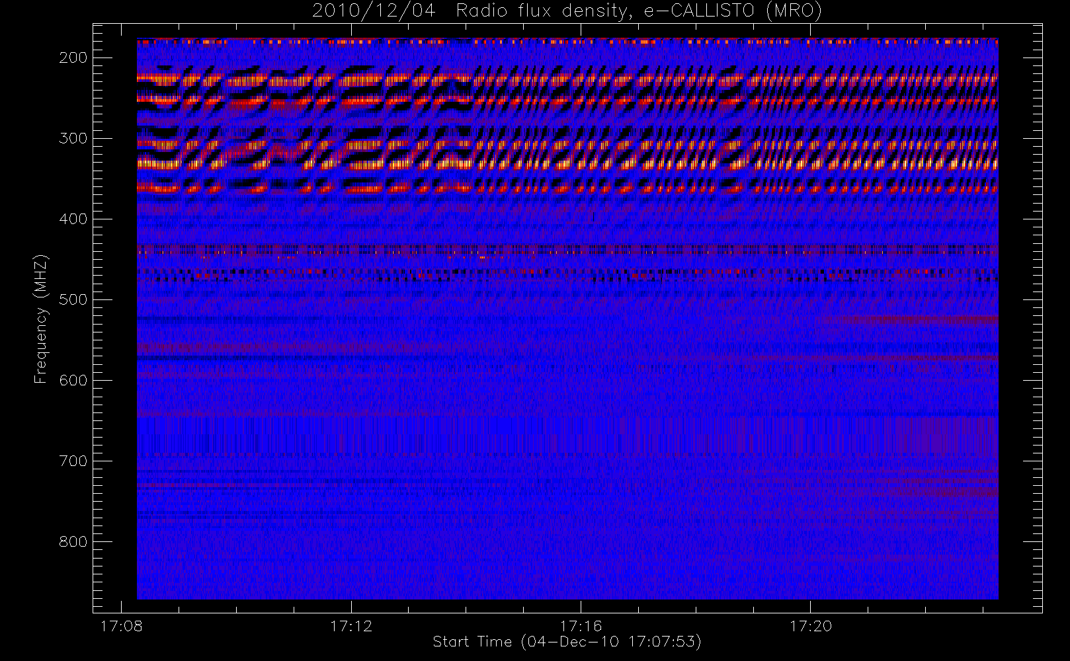Click the 17:08 time tick label
This screenshot has width=1070, height=661.
121,626
